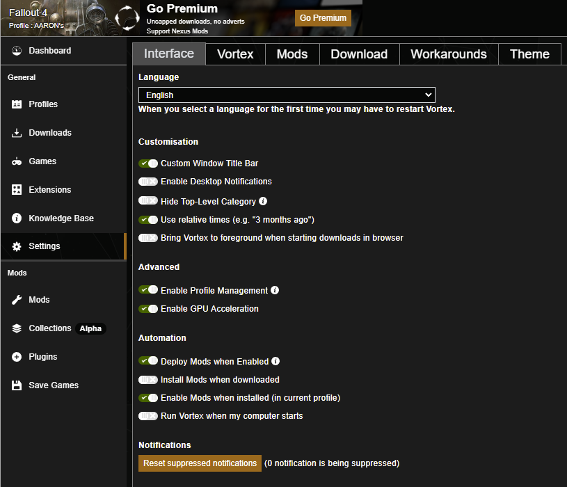
Task: Open Knowledge Base label in sidebar
Action: click(x=61, y=218)
